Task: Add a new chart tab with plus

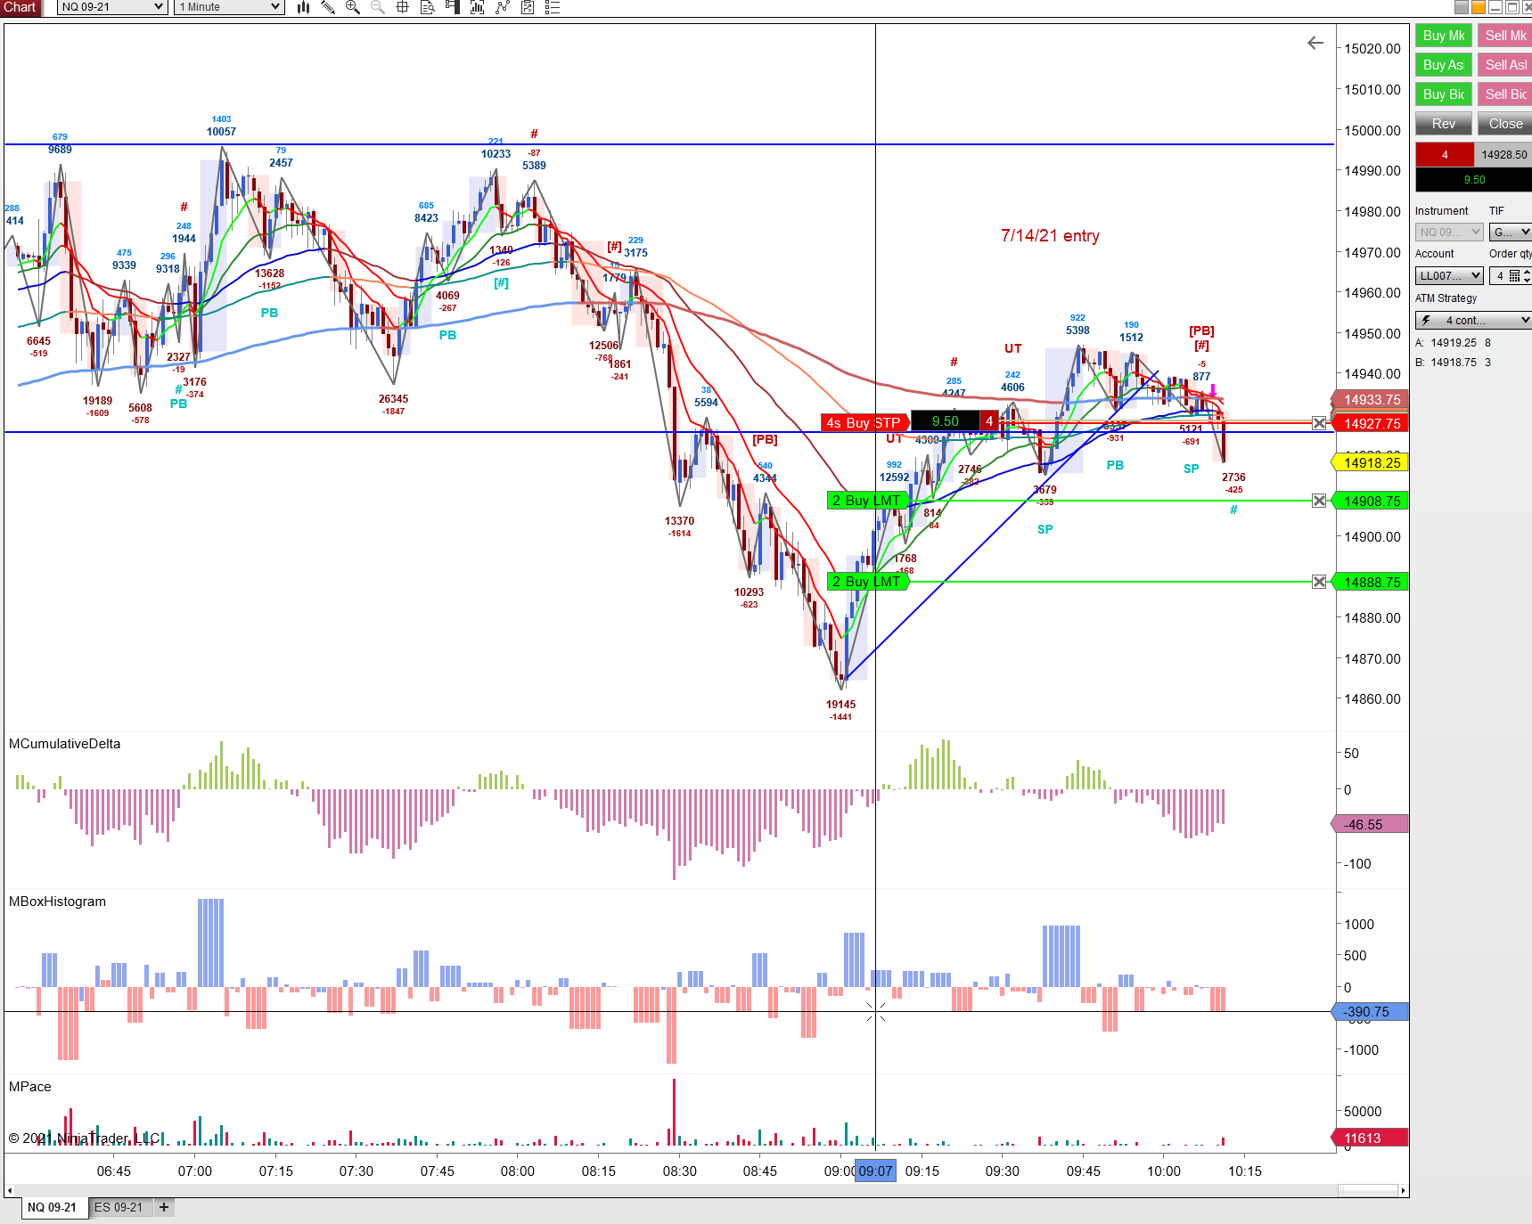Action: 164,1207
